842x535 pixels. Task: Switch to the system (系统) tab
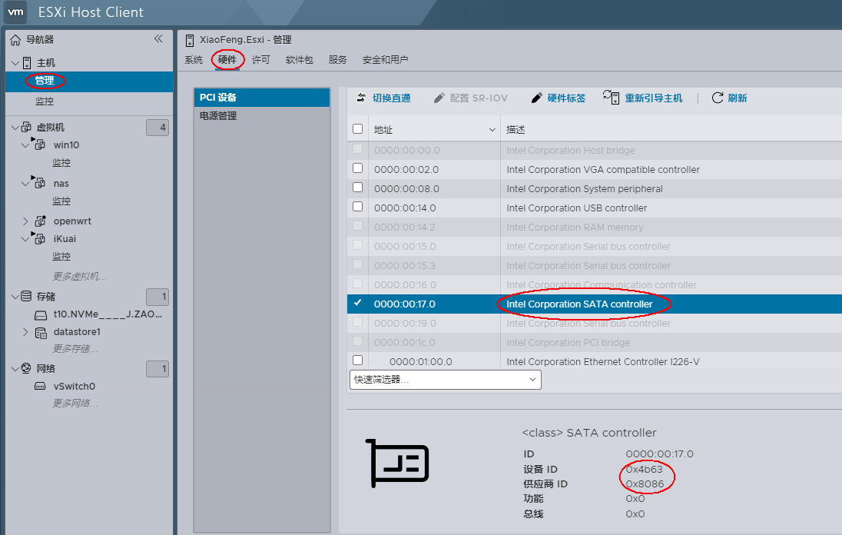[194, 60]
